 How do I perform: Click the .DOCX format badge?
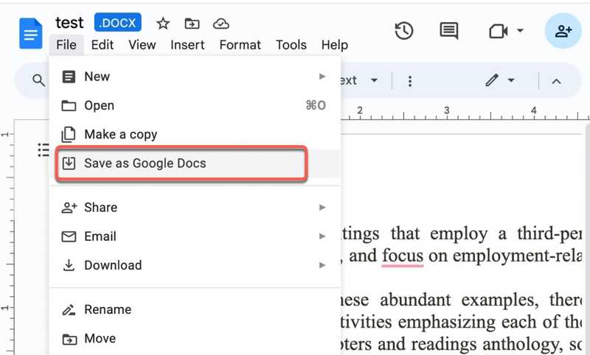click(118, 23)
